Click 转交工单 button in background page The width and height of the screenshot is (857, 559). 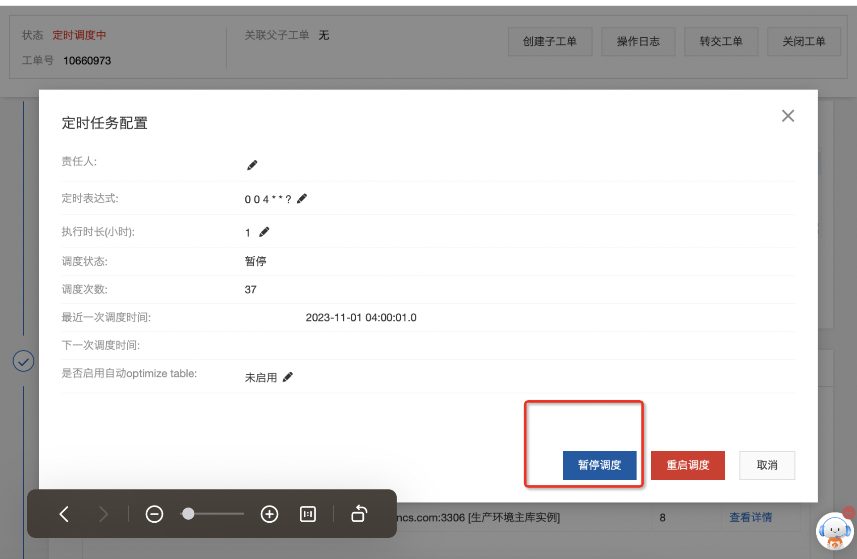click(x=721, y=41)
